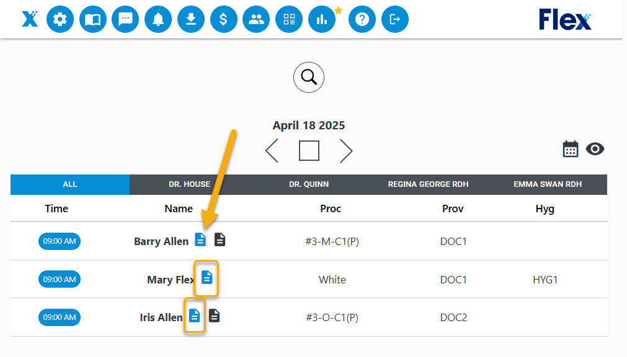Open the bar chart reports icon
The width and height of the screenshot is (627, 357).
[322, 19]
